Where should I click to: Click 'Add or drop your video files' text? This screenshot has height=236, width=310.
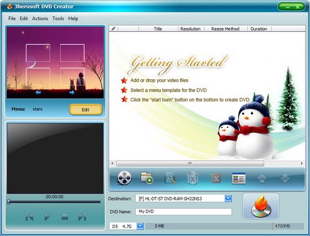tap(159, 80)
